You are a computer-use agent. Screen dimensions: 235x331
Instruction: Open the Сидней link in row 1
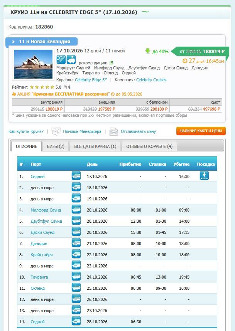[37, 176]
